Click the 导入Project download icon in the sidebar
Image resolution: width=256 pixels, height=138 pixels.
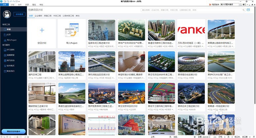click(5, 40)
